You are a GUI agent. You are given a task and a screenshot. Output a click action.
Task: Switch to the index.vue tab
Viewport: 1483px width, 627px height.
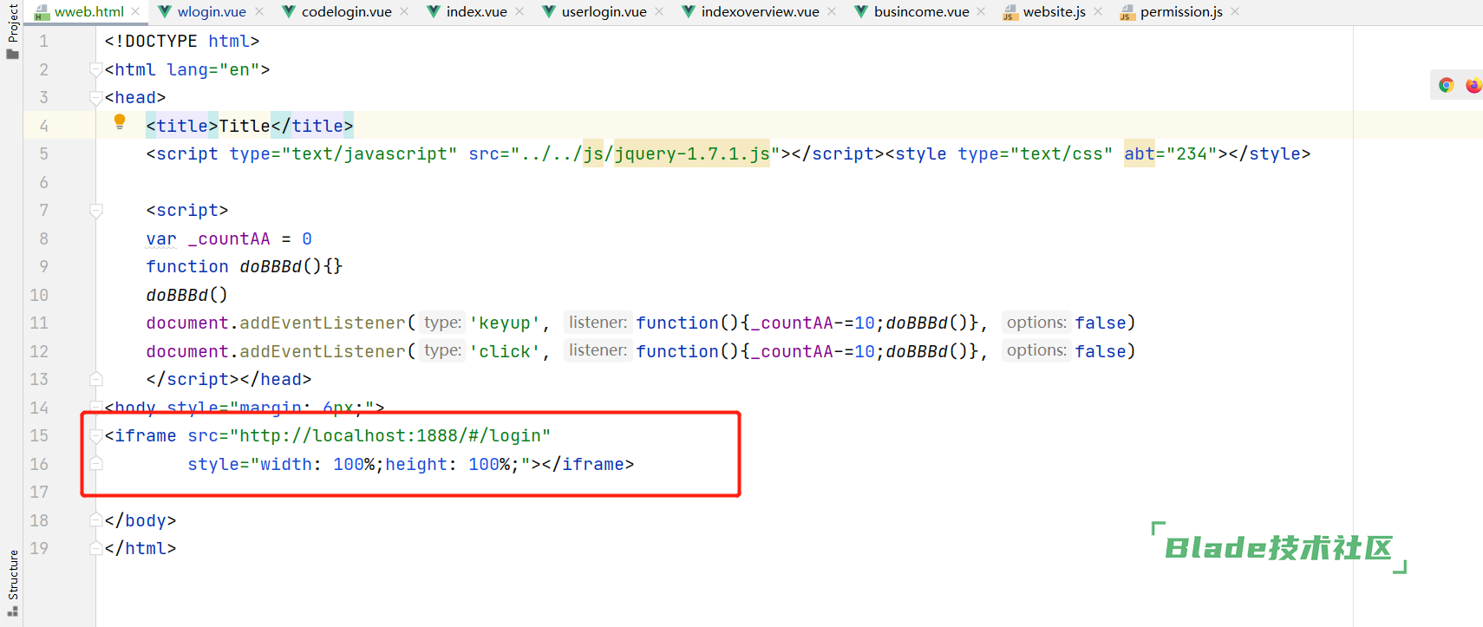point(476,12)
